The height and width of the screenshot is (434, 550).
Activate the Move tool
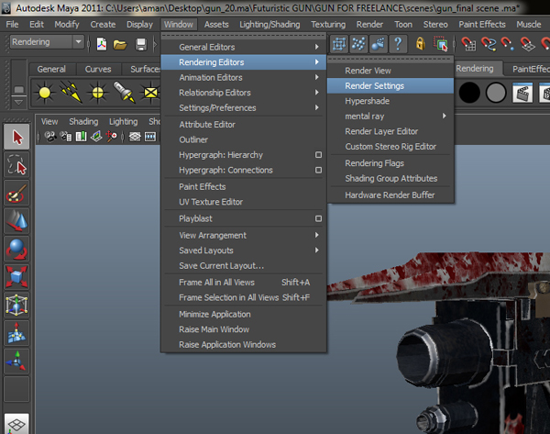16,221
